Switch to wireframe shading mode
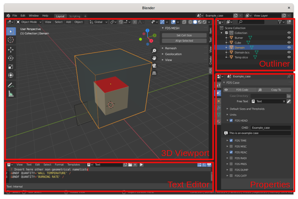Image resolution: width=298 pixels, height=199 pixels. pyautogui.click(x=190, y=22)
